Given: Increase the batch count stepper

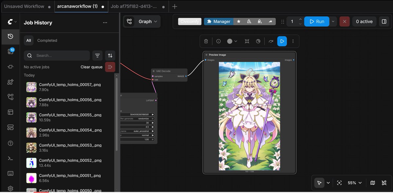Looking at the screenshot, I should [300, 20].
